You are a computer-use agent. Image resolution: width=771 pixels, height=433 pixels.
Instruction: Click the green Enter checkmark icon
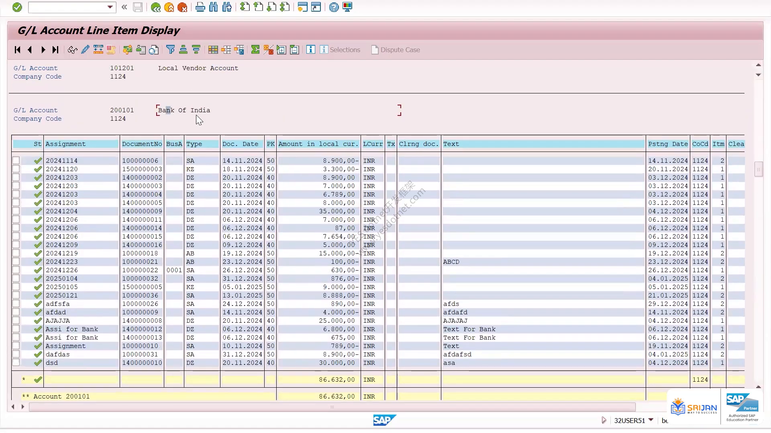[17, 7]
